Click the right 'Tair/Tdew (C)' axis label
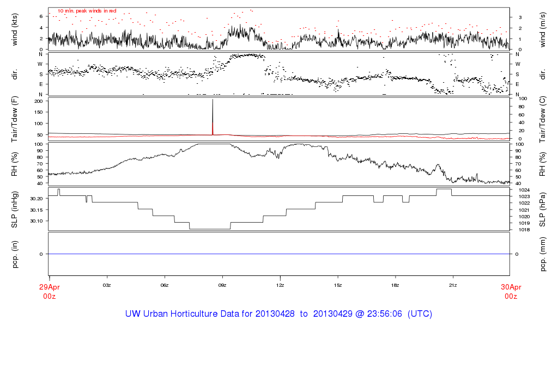Viewport: 558px width, 381px height. (x=542, y=119)
